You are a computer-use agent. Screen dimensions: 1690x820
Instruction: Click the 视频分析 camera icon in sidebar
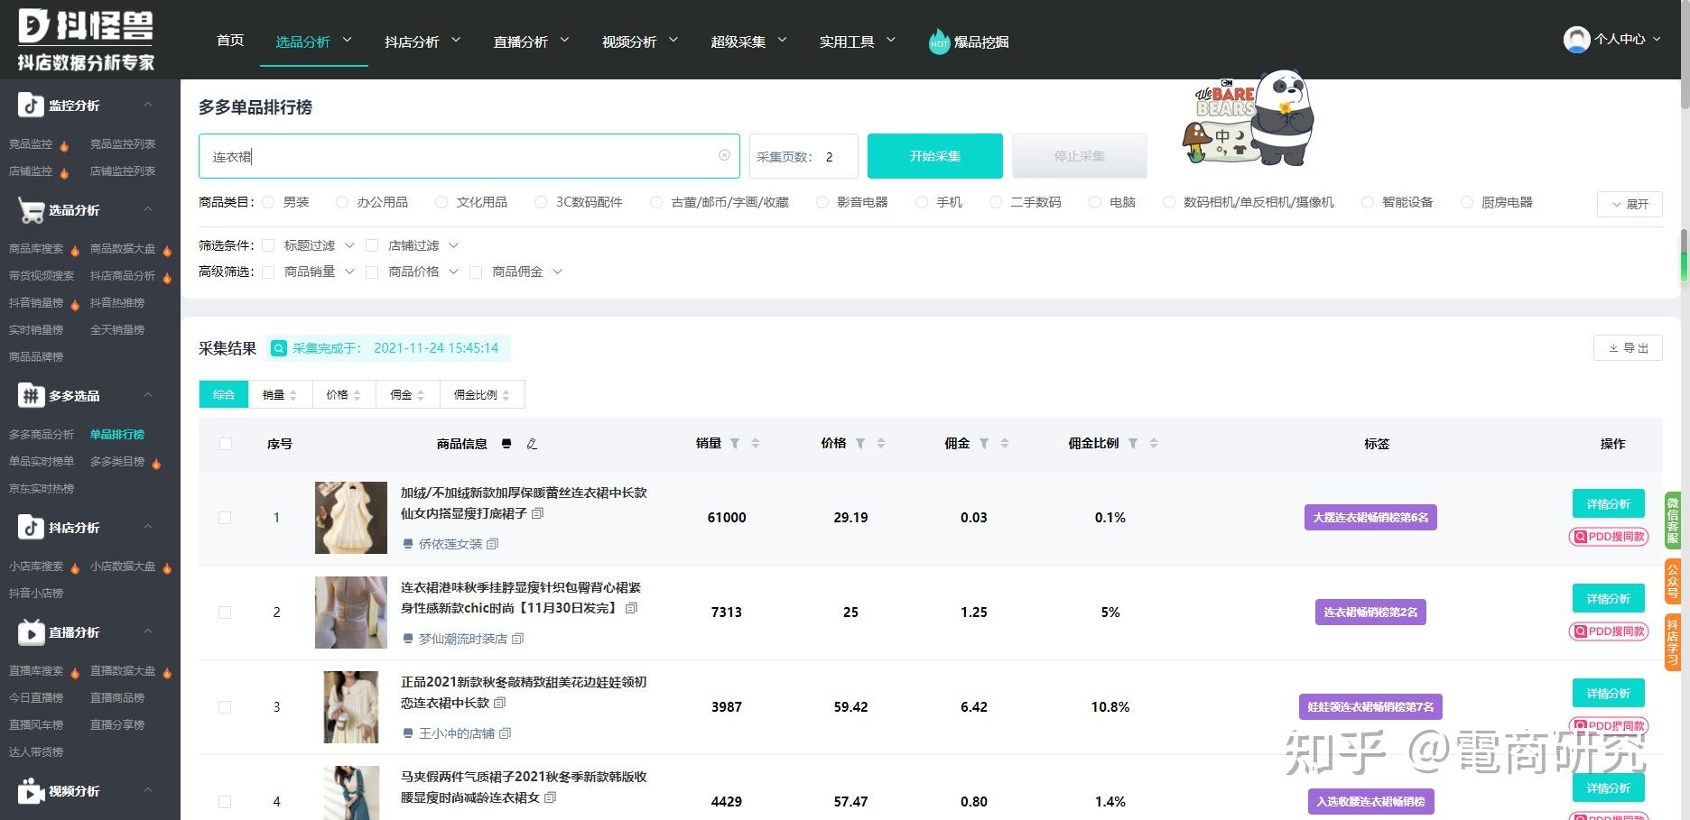[31, 791]
